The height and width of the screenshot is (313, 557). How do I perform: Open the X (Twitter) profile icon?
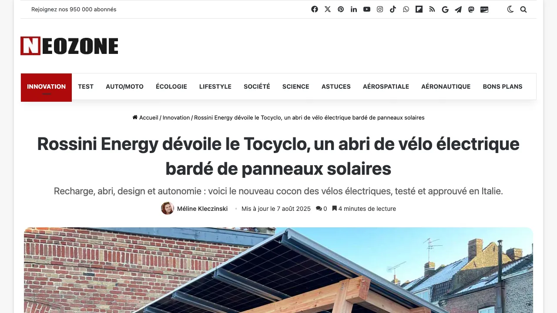[x=328, y=9]
